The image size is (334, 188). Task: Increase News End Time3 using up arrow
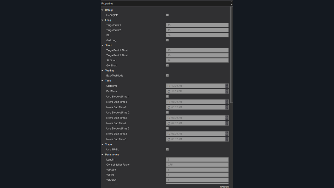pyautogui.click(x=227, y=138)
